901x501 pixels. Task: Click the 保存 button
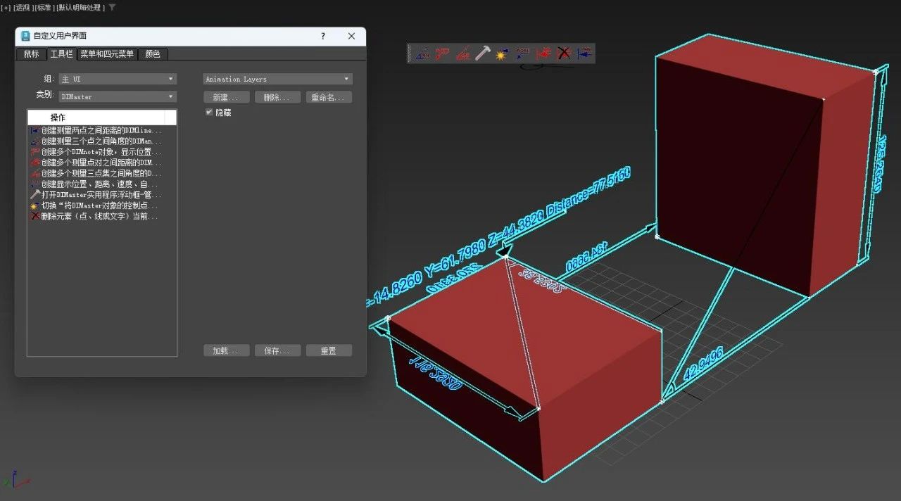[277, 350]
